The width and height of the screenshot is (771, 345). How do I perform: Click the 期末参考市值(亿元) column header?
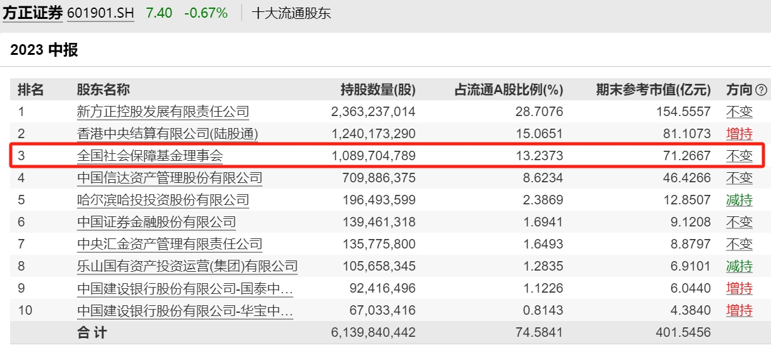653,90
